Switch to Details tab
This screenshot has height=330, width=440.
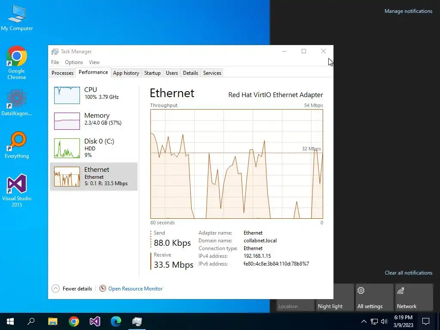click(x=190, y=73)
